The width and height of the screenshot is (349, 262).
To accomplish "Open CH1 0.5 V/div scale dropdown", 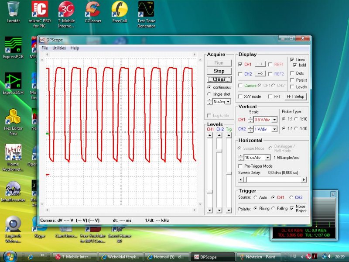I will [274, 120].
